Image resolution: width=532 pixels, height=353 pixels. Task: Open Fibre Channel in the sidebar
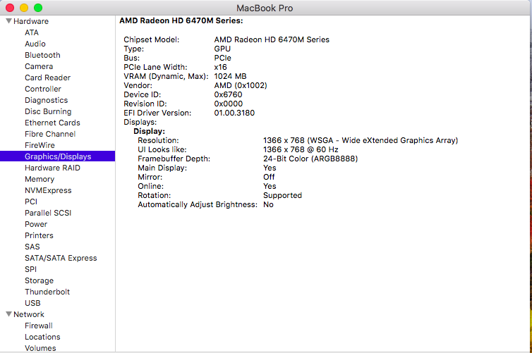click(x=50, y=134)
